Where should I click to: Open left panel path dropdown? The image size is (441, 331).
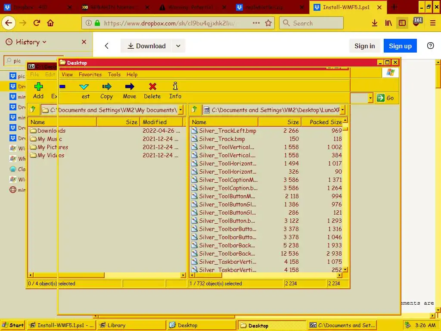tap(181, 110)
